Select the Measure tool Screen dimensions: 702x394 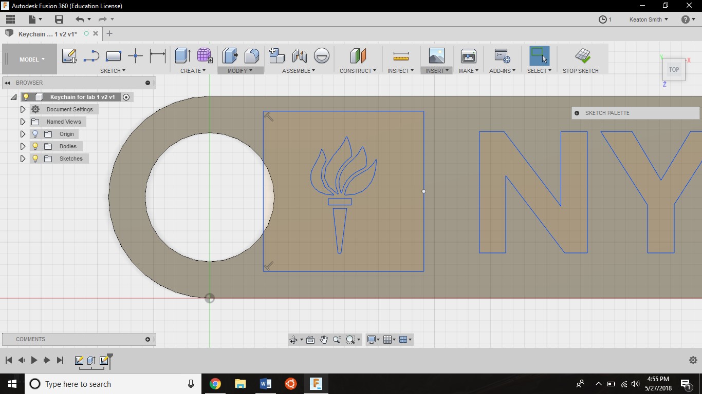coord(401,55)
